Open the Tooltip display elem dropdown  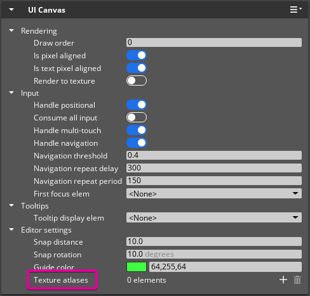point(214,217)
